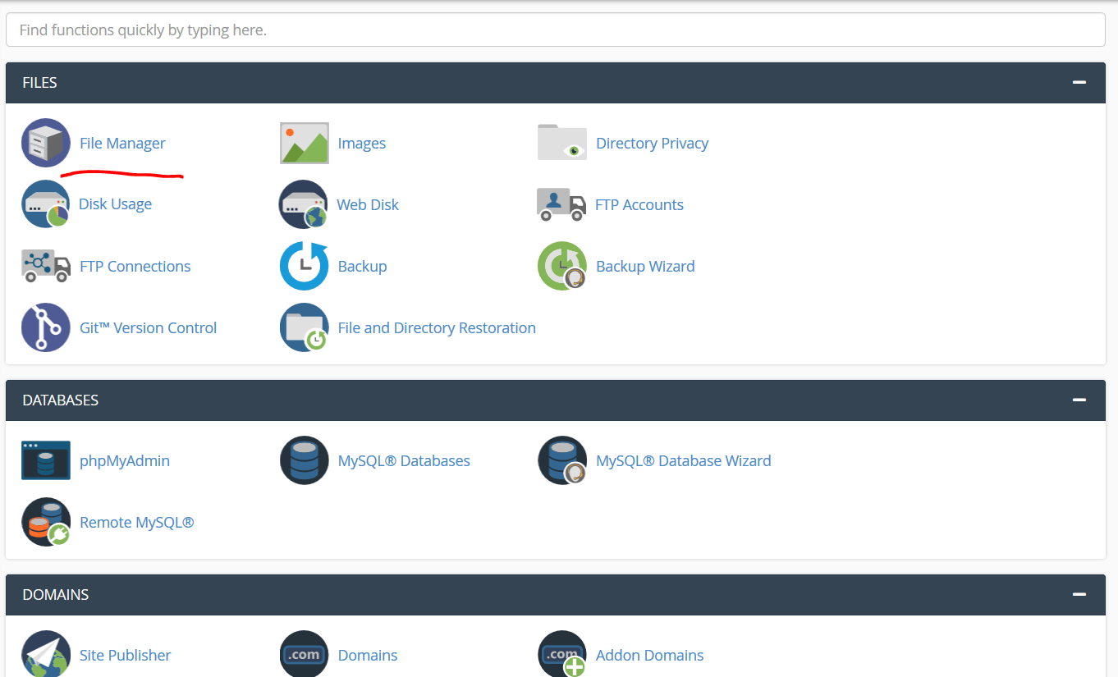Click the MySQL Databases icon
The height and width of the screenshot is (677, 1118).
305,460
